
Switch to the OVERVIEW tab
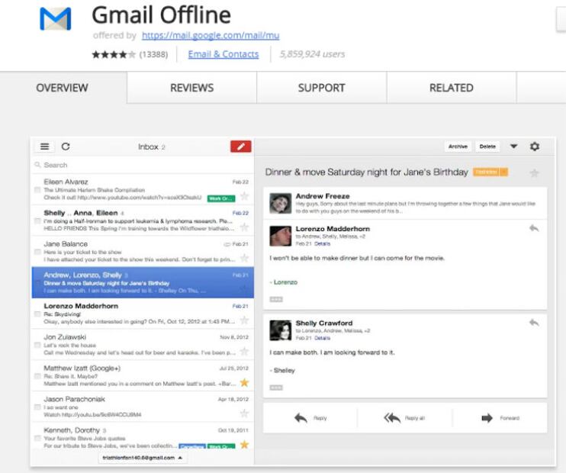62,88
